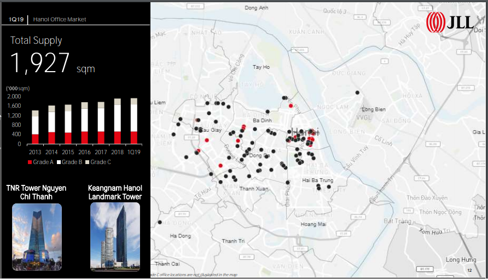Image resolution: width=488 pixels, height=280 pixels.
Task: Select the Hanoi Office Market heading
Action: coord(60,19)
